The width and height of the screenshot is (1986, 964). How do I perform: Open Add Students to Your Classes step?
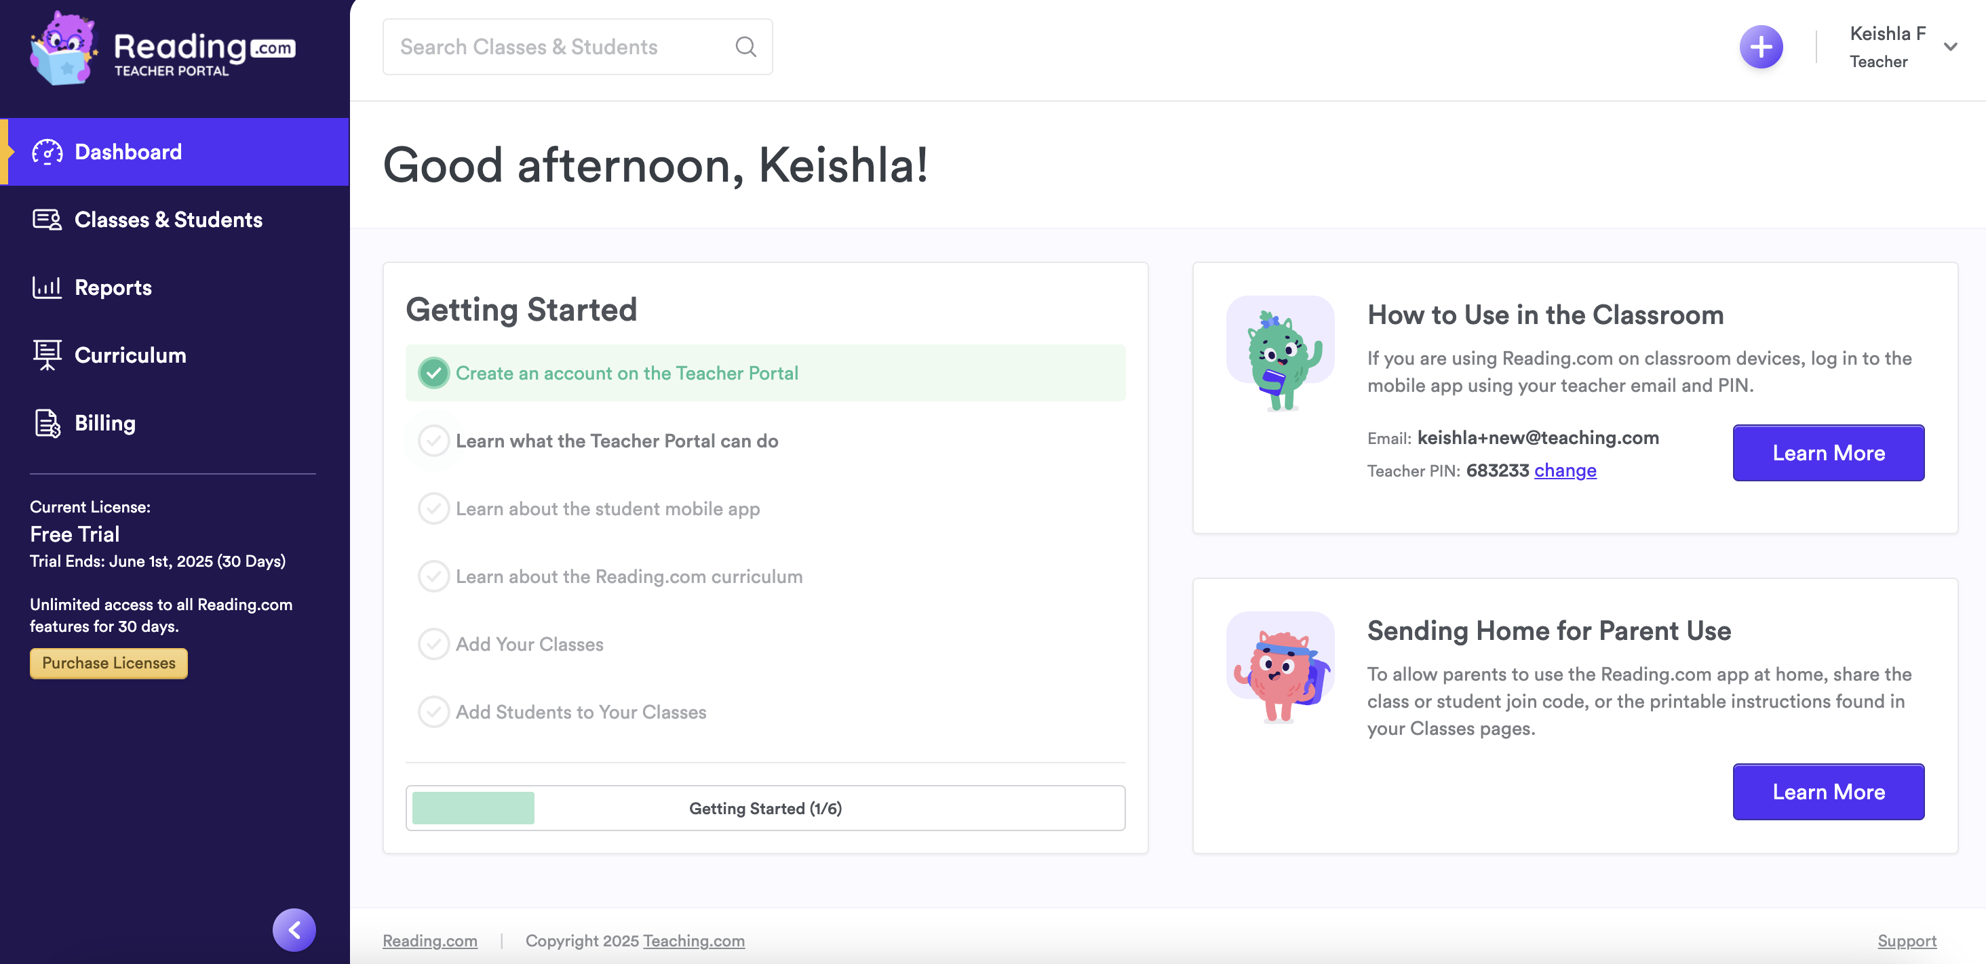tap(581, 712)
